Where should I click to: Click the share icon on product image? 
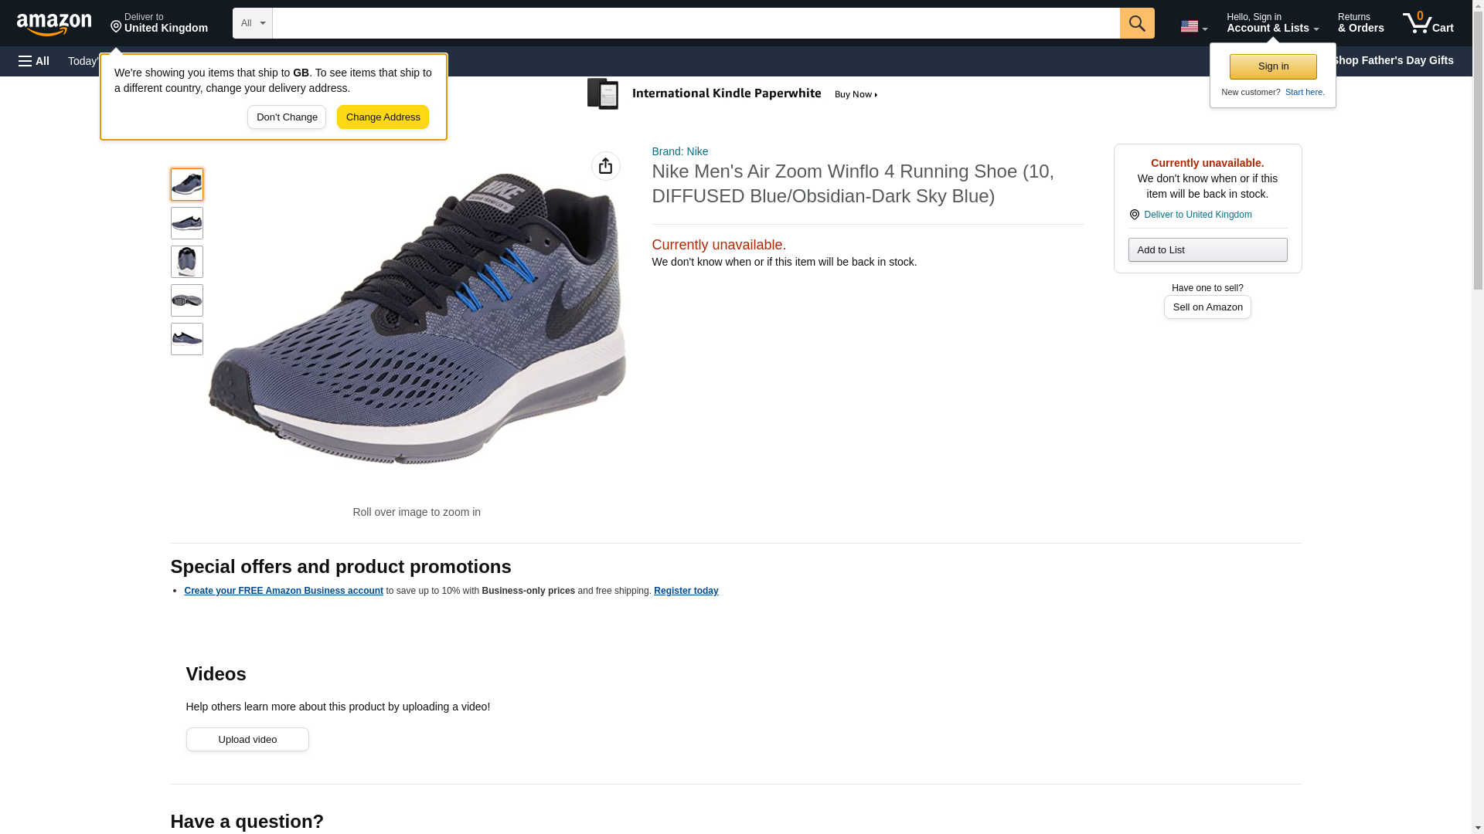click(605, 166)
